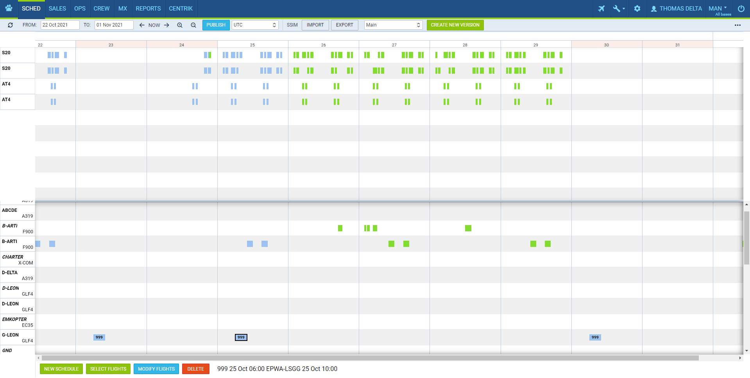Screen dimensions: 750x378
Task: Switch to the OPS tab
Action: 80,8
